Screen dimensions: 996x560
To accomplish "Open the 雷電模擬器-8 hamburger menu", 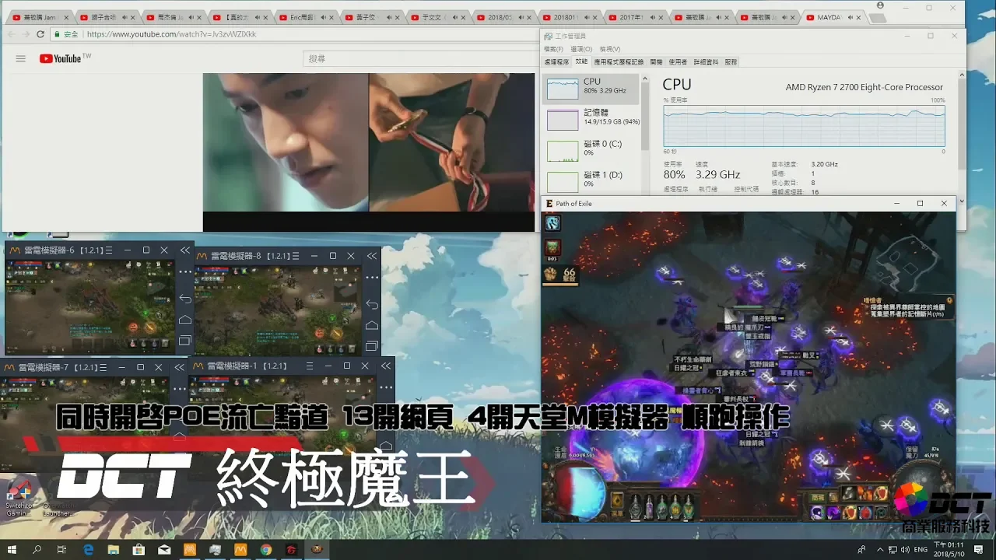I will (x=296, y=256).
